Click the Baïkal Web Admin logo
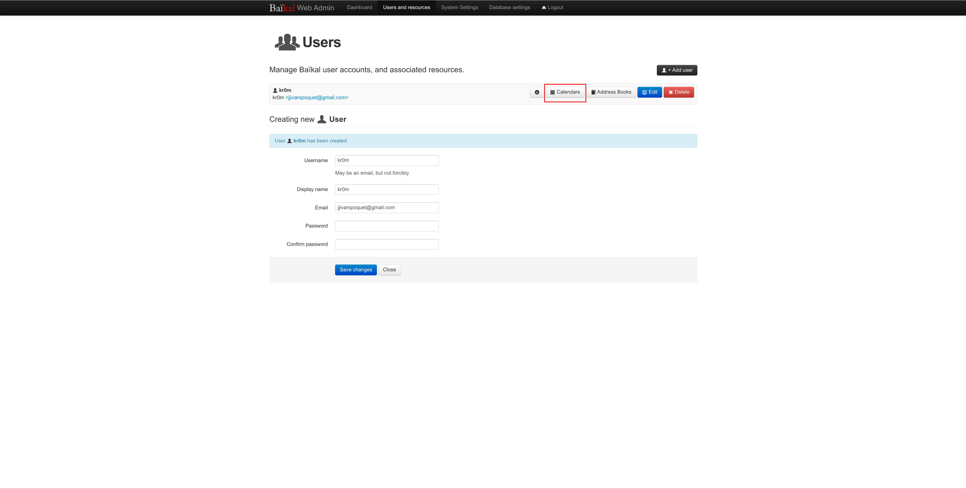966x489 pixels. pyautogui.click(x=301, y=8)
